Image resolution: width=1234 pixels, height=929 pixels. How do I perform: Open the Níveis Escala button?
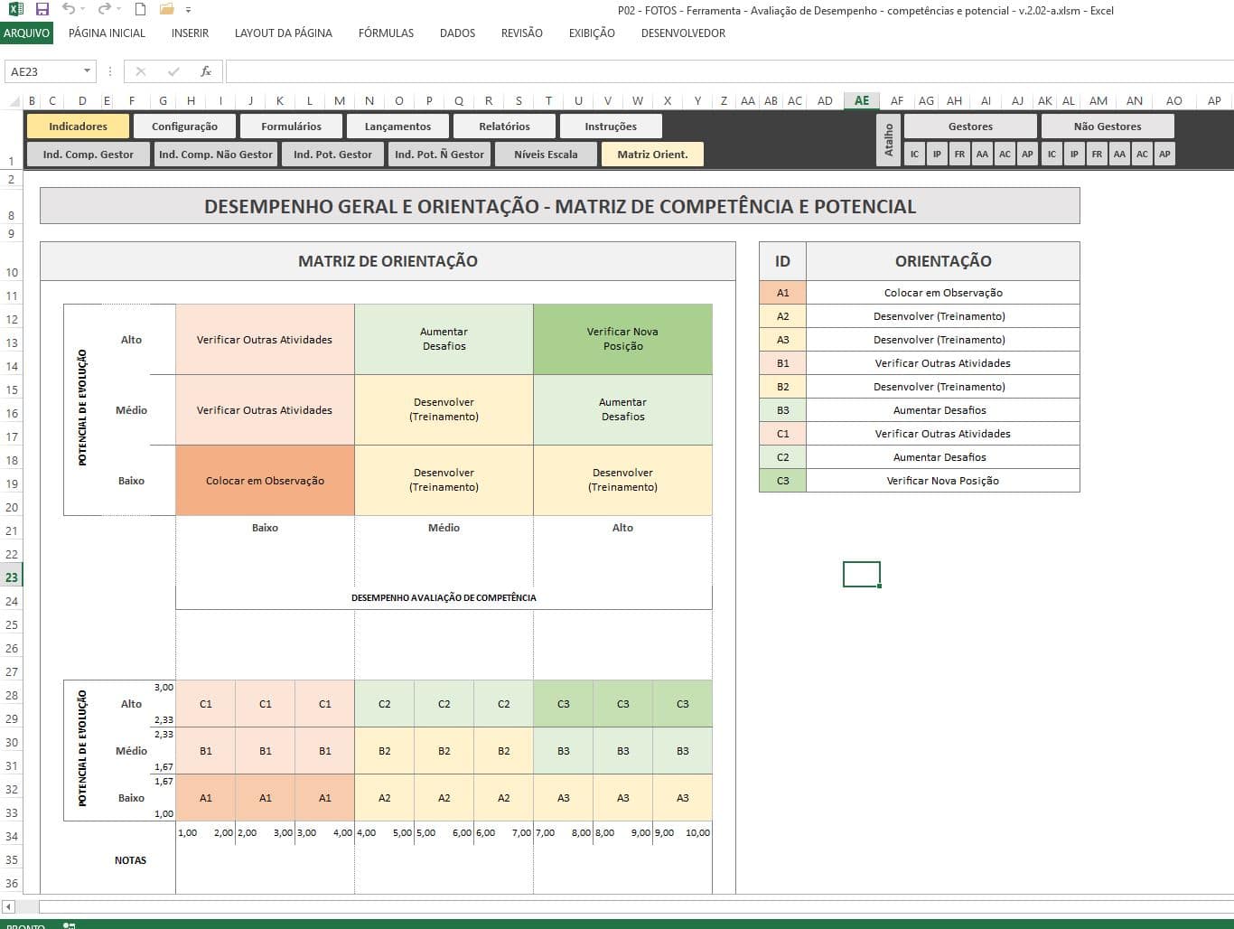tap(546, 155)
